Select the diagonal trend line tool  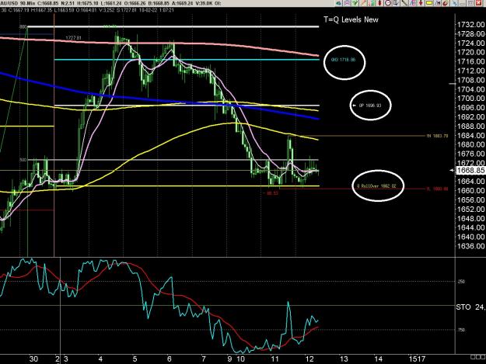pyautogui.click(x=404, y=3)
